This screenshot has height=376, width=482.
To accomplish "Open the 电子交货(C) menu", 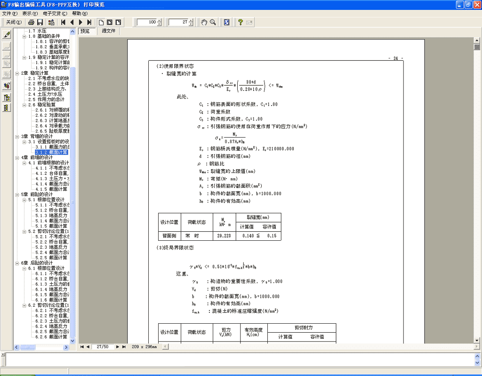I will [55, 14].
